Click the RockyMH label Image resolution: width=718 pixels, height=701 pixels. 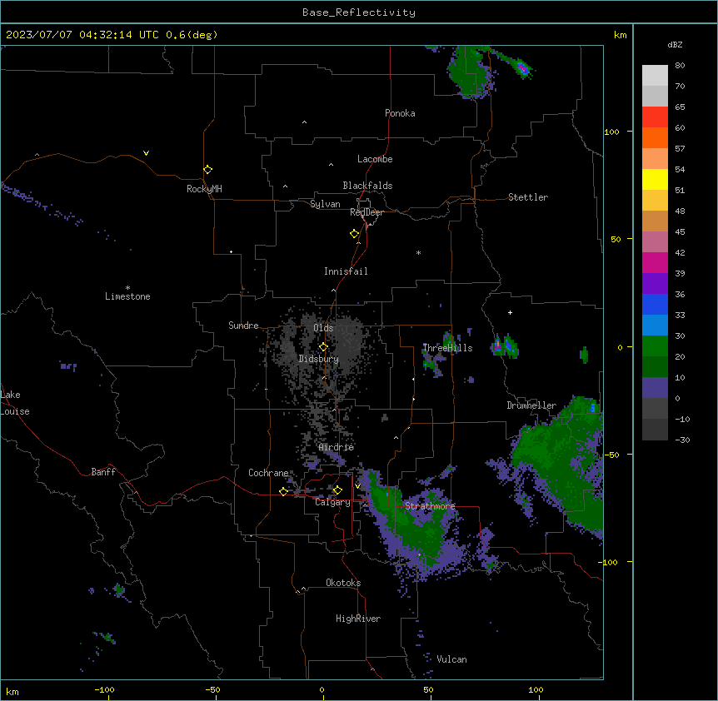pyautogui.click(x=204, y=189)
